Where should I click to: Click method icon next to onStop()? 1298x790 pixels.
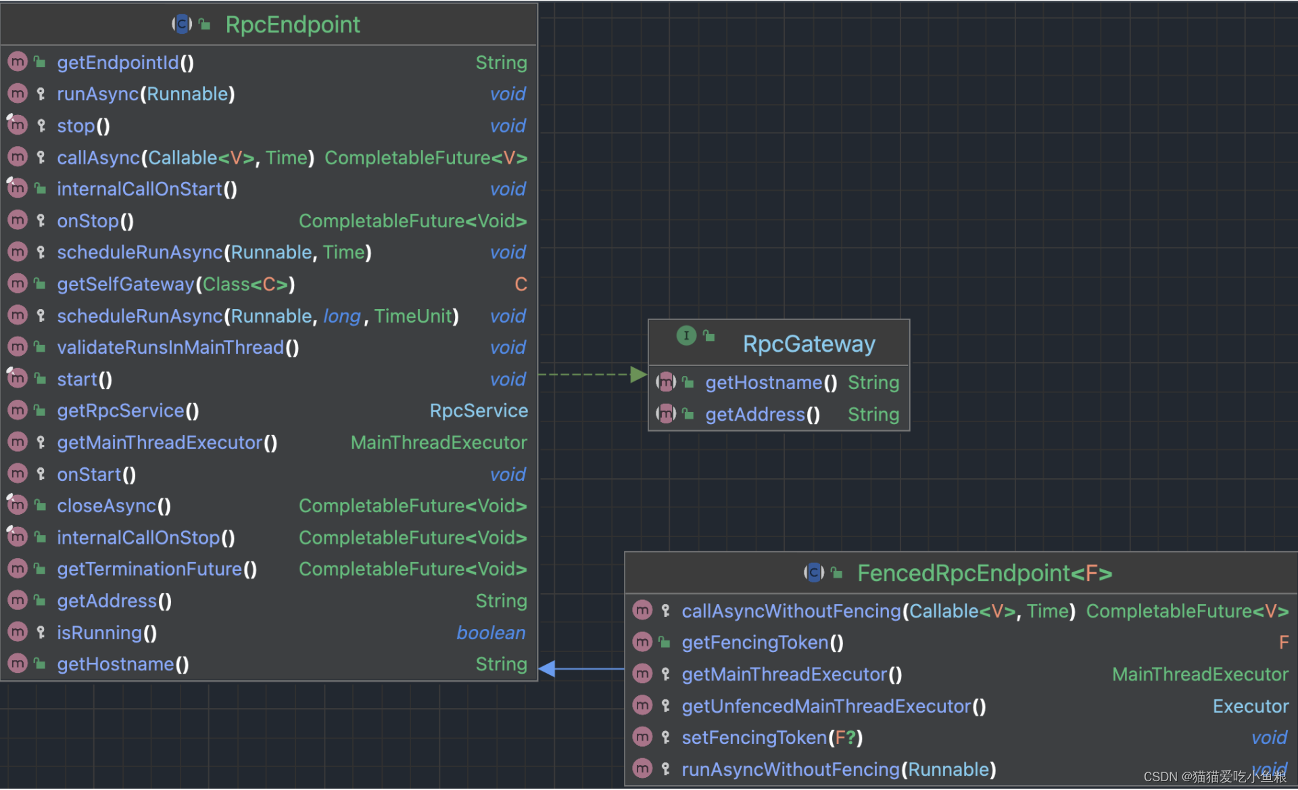[x=18, y=220]
